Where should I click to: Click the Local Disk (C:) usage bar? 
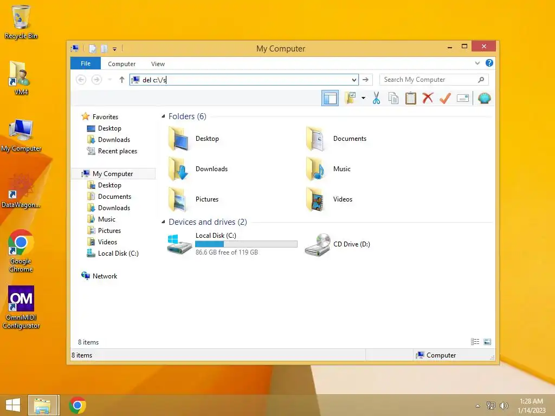(x=246, y=244)
